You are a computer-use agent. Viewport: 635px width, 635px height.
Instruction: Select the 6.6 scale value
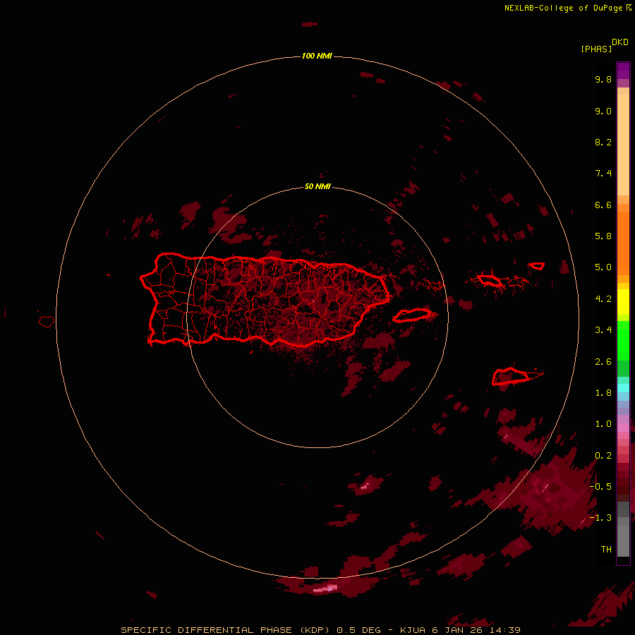point(603,205)
